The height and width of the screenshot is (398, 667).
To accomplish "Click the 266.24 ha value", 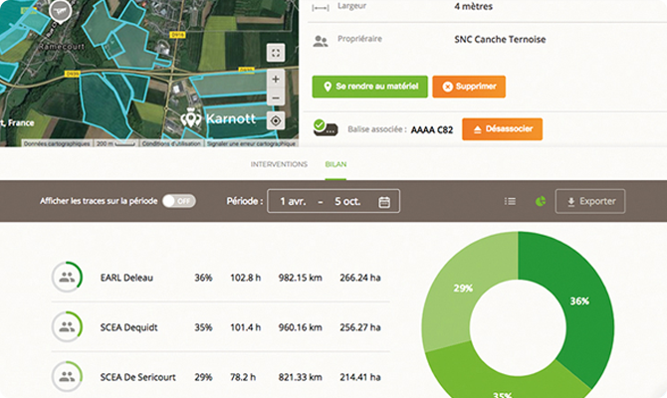I will pos(360,278).
